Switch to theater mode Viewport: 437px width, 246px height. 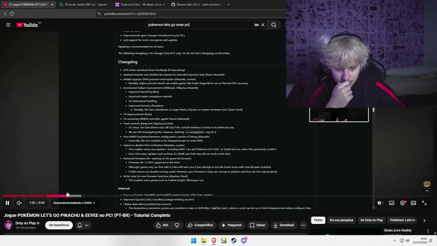coord(413,203)
